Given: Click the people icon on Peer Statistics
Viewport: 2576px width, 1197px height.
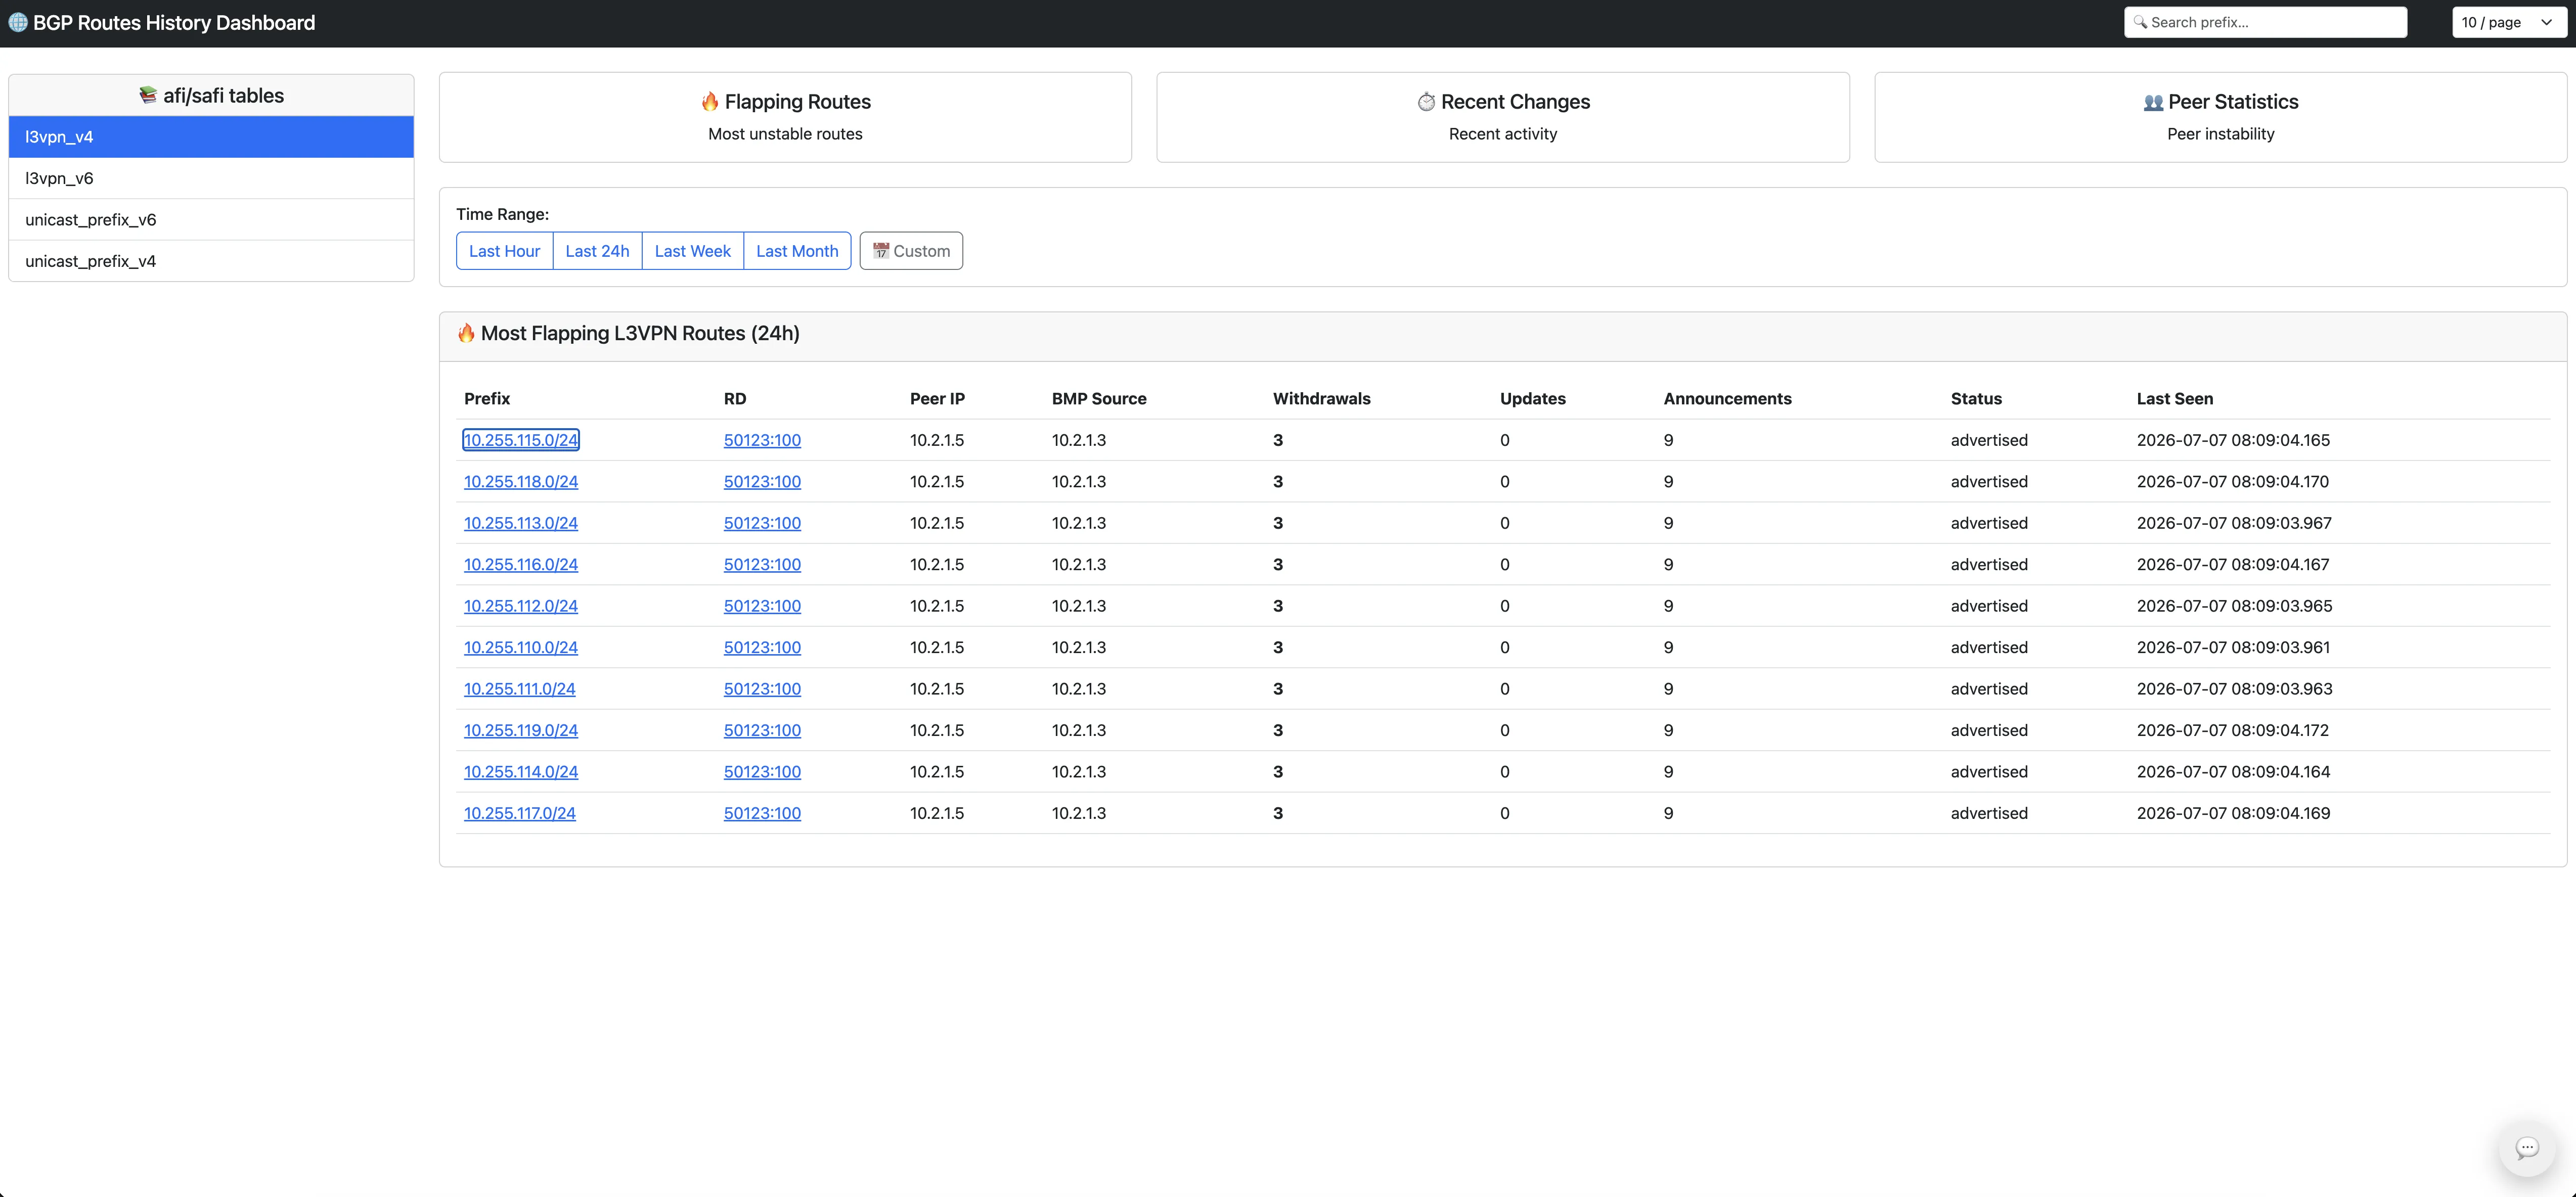Looking at the screenshot, I should (2153, 102).
